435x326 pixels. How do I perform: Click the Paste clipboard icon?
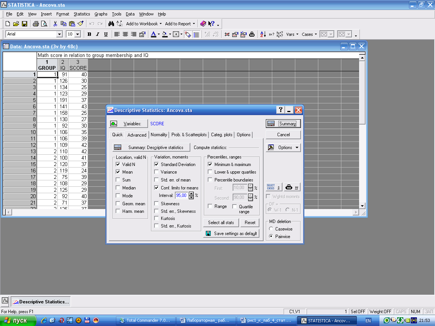pyautogui.click(x=72, y=24)
